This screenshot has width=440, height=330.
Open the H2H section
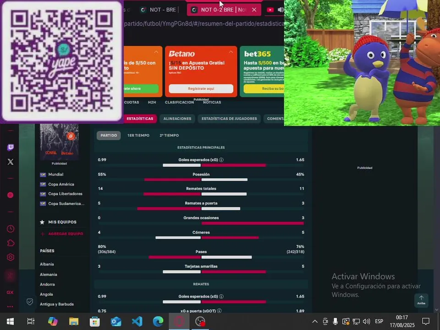(152, 102)
